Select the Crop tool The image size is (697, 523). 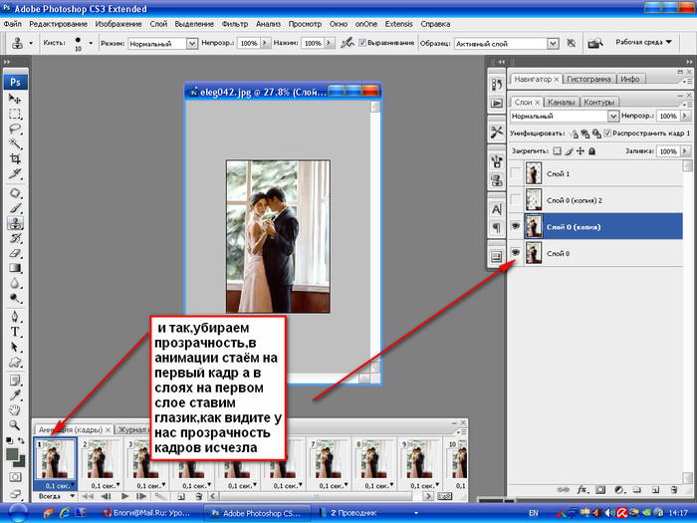tap(15, 158)
